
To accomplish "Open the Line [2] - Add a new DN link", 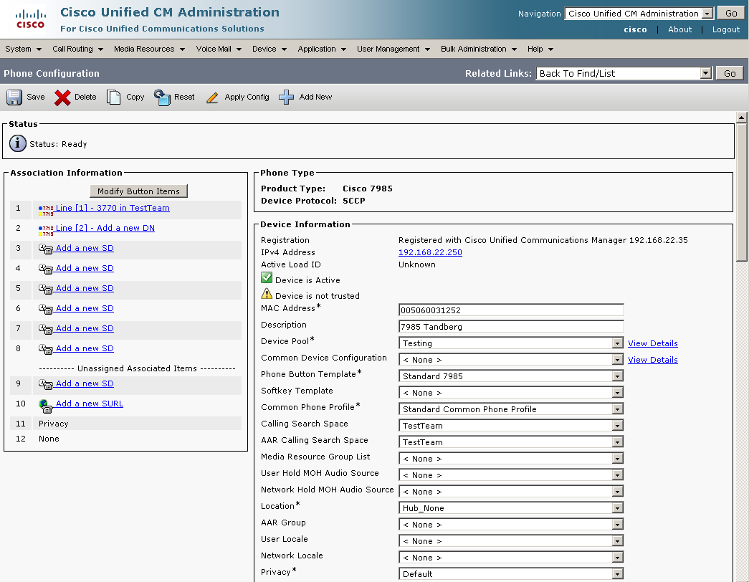I will tap(105, 228).
